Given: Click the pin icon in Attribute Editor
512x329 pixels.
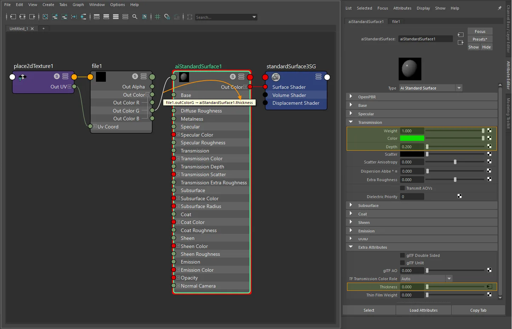Looking at the screenshot, I should tap(500, 8).
